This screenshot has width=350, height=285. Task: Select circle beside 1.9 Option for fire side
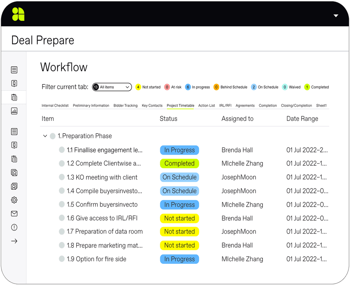tap(62, 259)
